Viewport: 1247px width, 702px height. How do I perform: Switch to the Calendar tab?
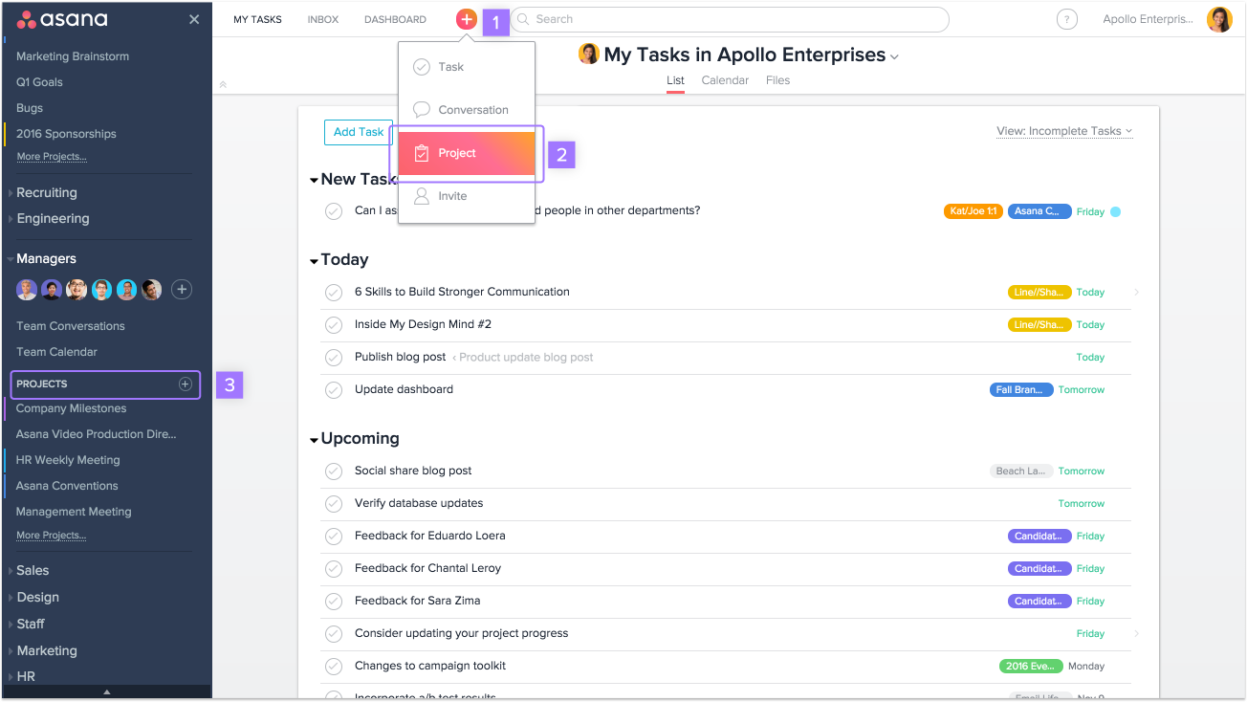(x=725, y=80)
